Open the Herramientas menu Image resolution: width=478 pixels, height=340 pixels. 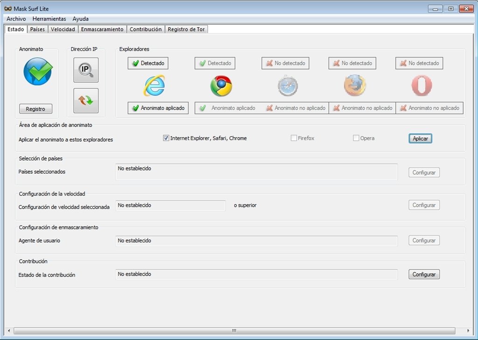49,19
